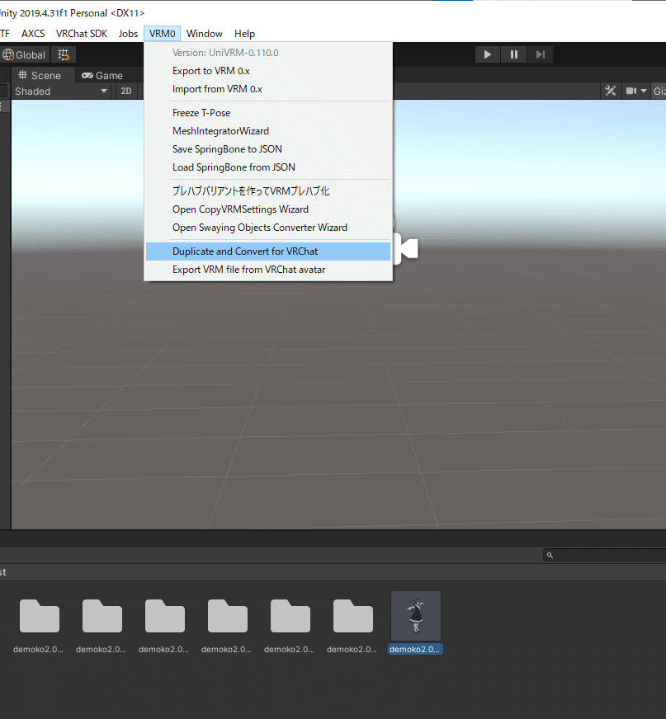Screen dimensions: 666x719
Task: Click the Step frame button
Action: click(x=541, y=54)
